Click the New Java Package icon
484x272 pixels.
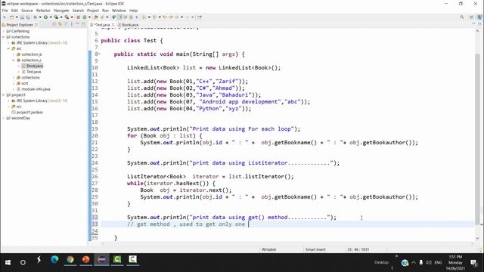pos(78,17)
